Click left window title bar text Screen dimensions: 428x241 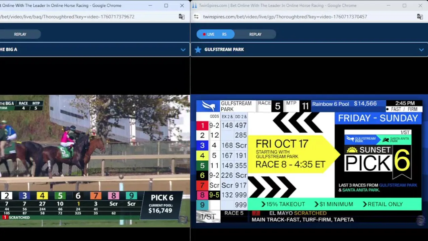click(x=61, y=5)
